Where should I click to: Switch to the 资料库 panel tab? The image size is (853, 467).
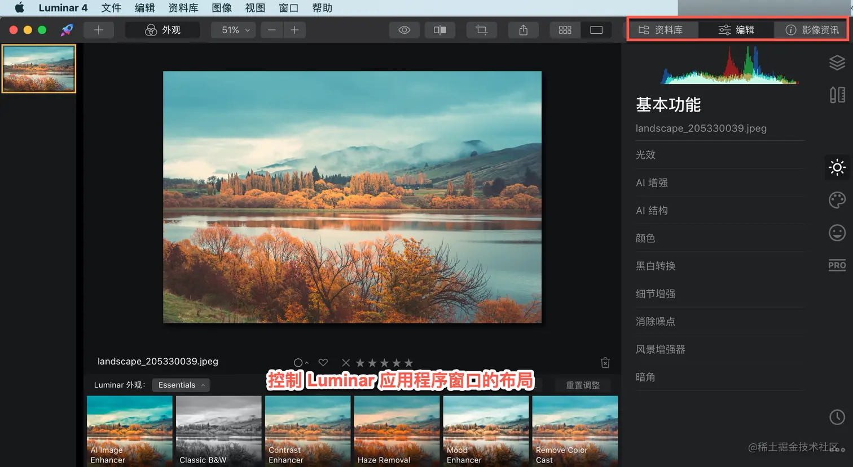662,30
